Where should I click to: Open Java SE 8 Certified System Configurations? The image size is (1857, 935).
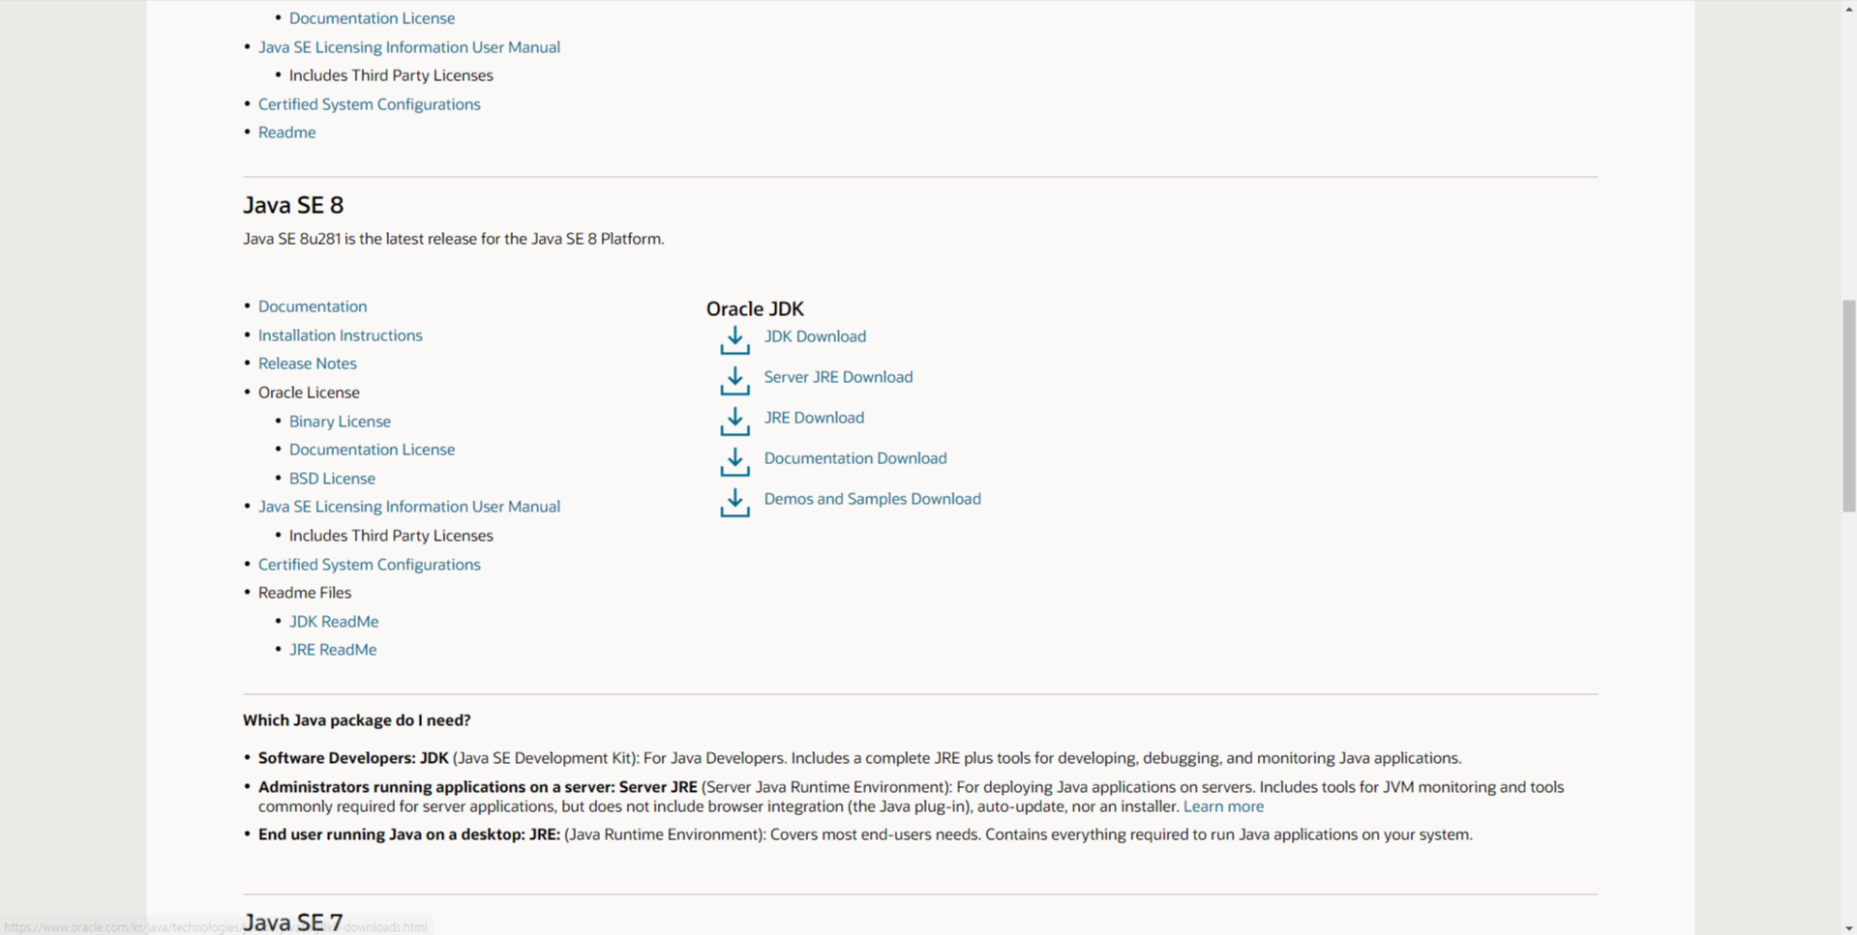pyautogui.click(x=369, y=565)
